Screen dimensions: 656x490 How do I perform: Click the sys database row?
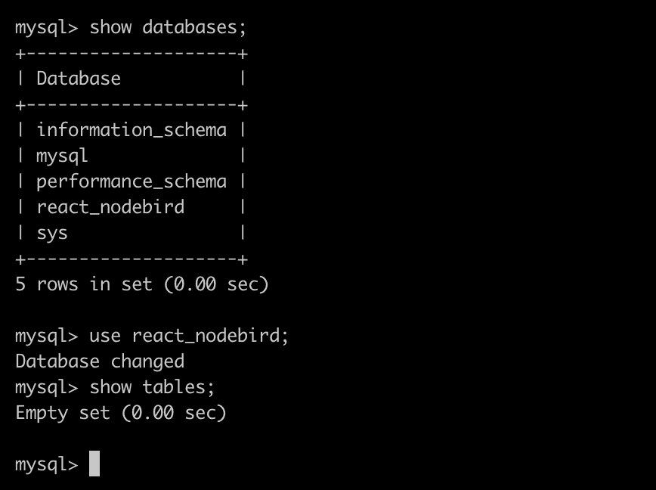[52, 233]
